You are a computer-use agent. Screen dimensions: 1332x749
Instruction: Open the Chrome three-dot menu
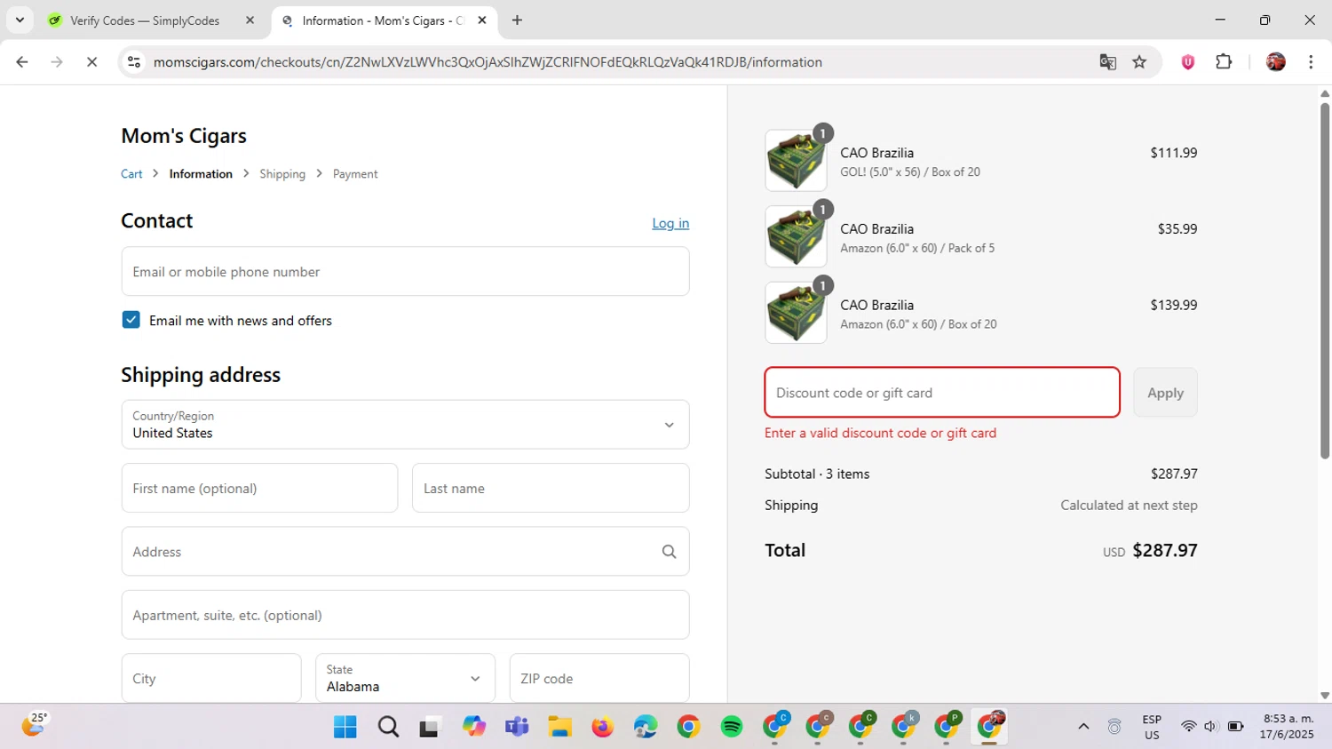coord(1311,61)
